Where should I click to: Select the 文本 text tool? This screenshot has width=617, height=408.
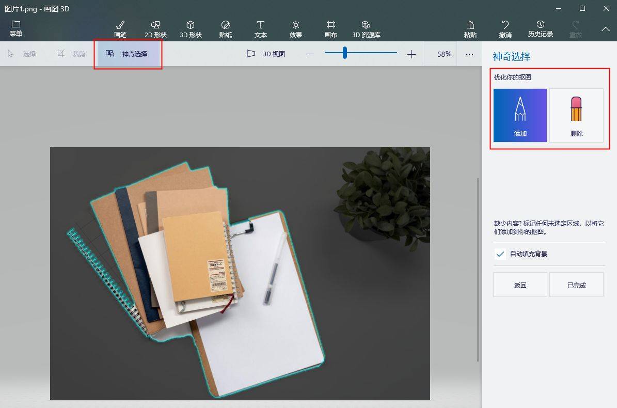tap(261, 28)
